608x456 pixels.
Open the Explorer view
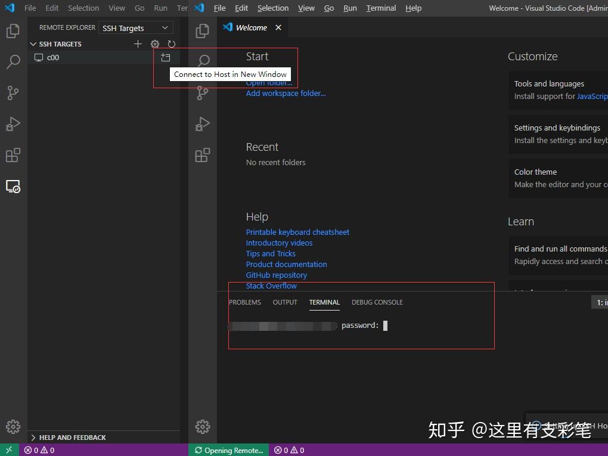[13, 31]
